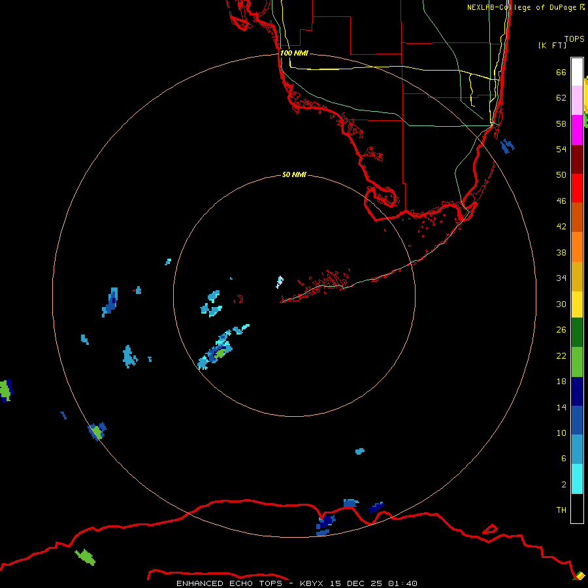This screenshot has height=588, width=588.
Task: Click the "NEXLAB-College of DuPage" credit text
Action: (x=521, y=7)
